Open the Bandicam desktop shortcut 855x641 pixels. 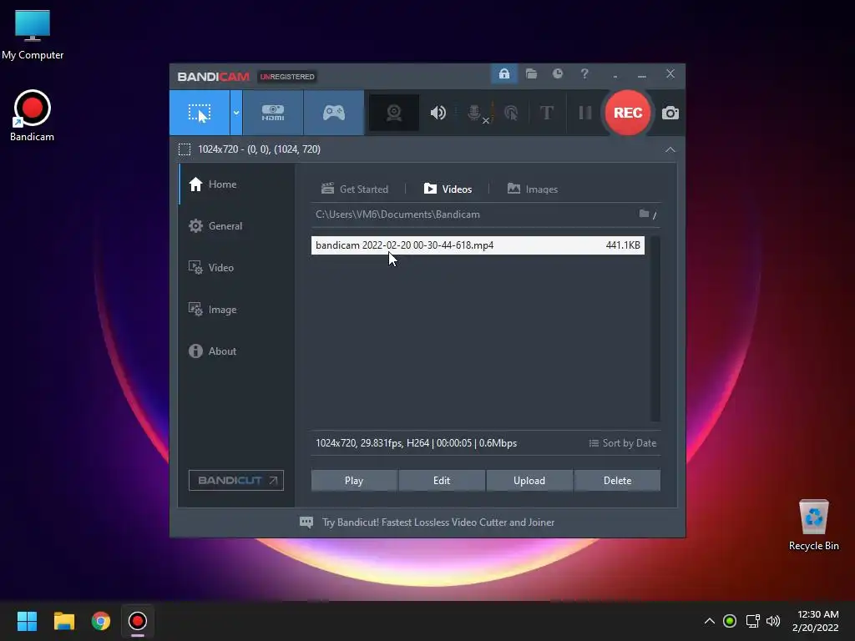tap(33, 116)
